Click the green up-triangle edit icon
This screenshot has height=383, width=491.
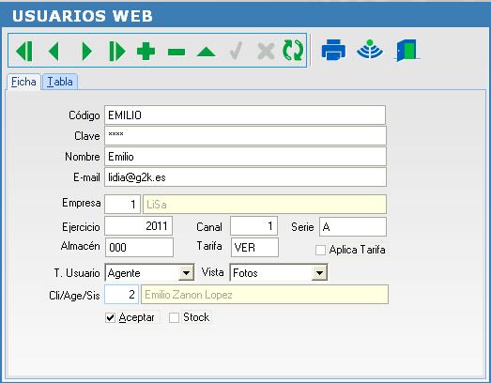point(206,52)
